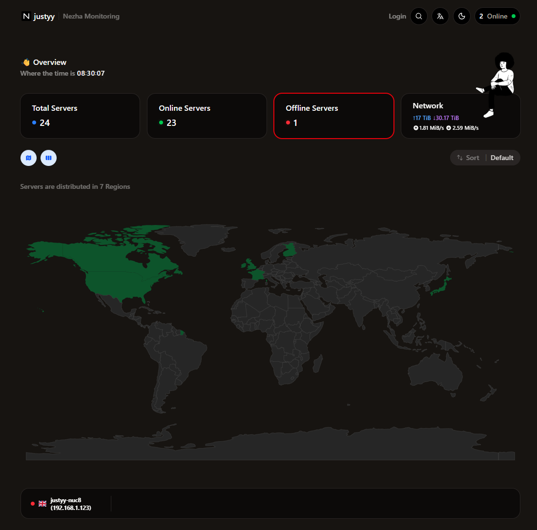Viewport: 537px width, 530px height.
Task: Select Japan region on the map
Action: [x=442, y=287]
